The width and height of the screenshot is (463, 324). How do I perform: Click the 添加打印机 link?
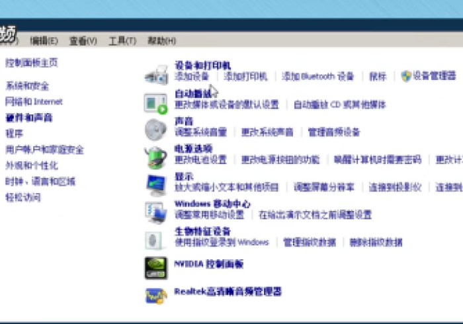tap(245, 77)
